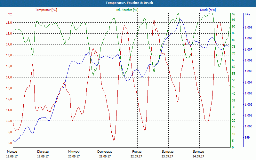Click humidity axis value '40'
Screen dimensions: 256x160
click(234, 94)
